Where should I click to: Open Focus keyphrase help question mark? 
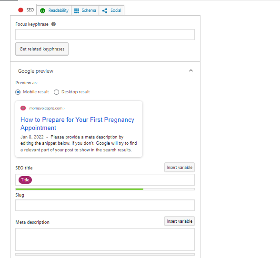(x=53, y=24)
